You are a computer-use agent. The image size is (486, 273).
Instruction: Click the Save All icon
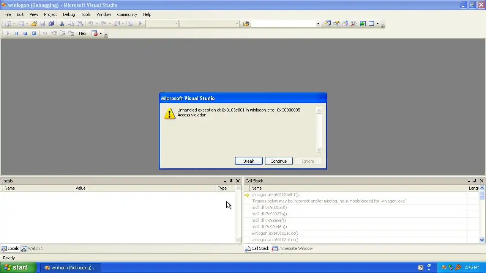51,24
